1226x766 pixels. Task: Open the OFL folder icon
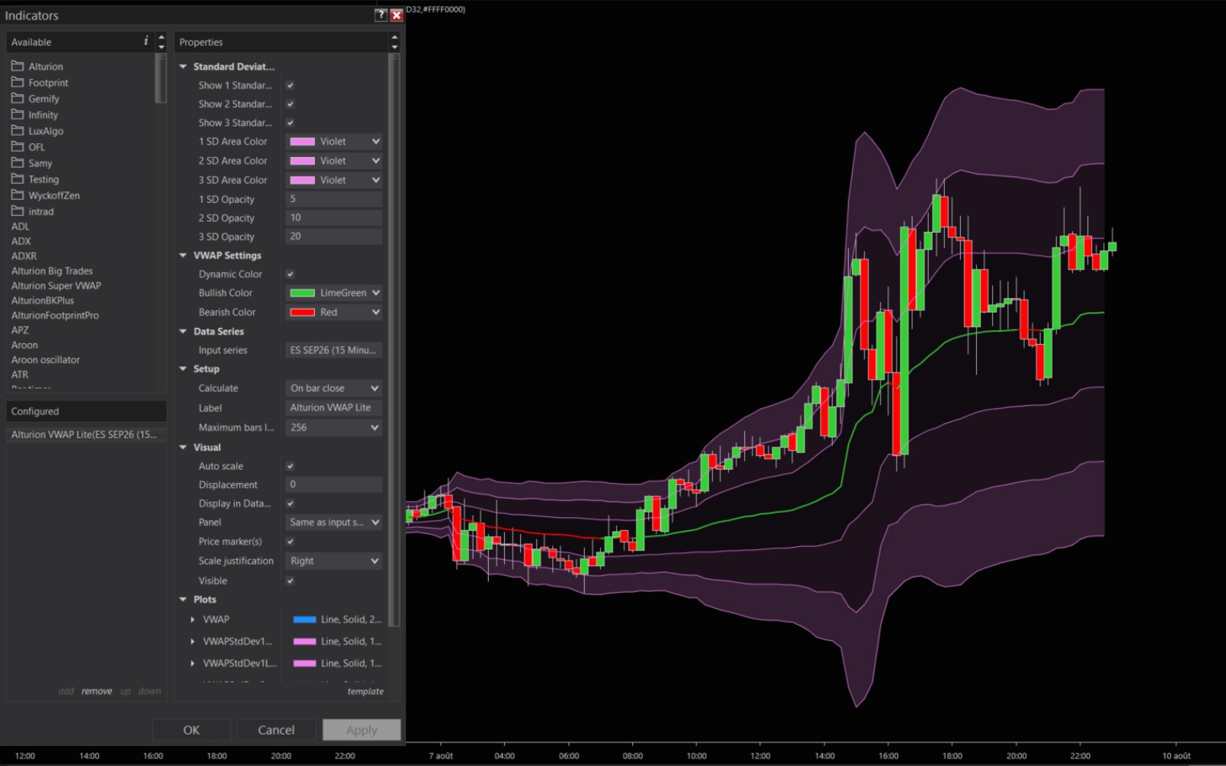coord(18,146)
